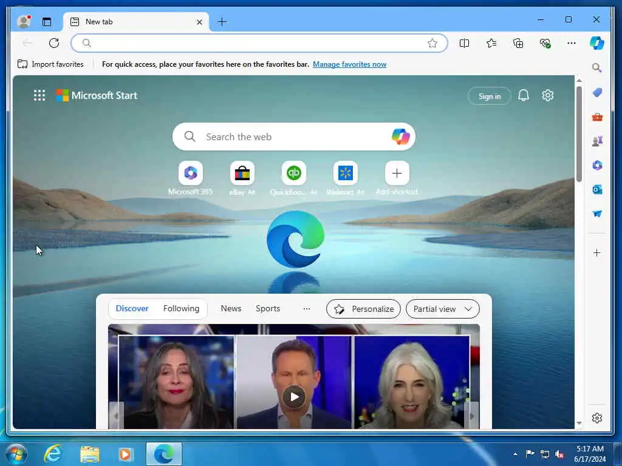The width and height of the screenshot is (622, 466).
Task: Open Settings and more ellipsis menu
Action: 571,43
